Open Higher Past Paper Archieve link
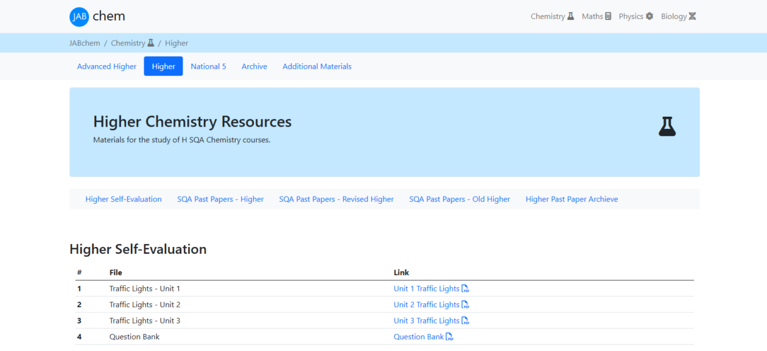Viewport: 767px width, 351px height. pos(572,199)
